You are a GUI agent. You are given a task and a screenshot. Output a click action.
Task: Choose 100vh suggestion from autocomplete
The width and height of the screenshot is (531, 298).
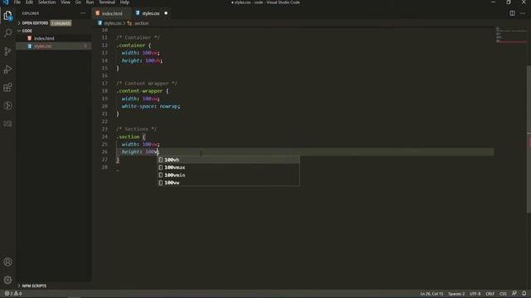pos(228,160)
